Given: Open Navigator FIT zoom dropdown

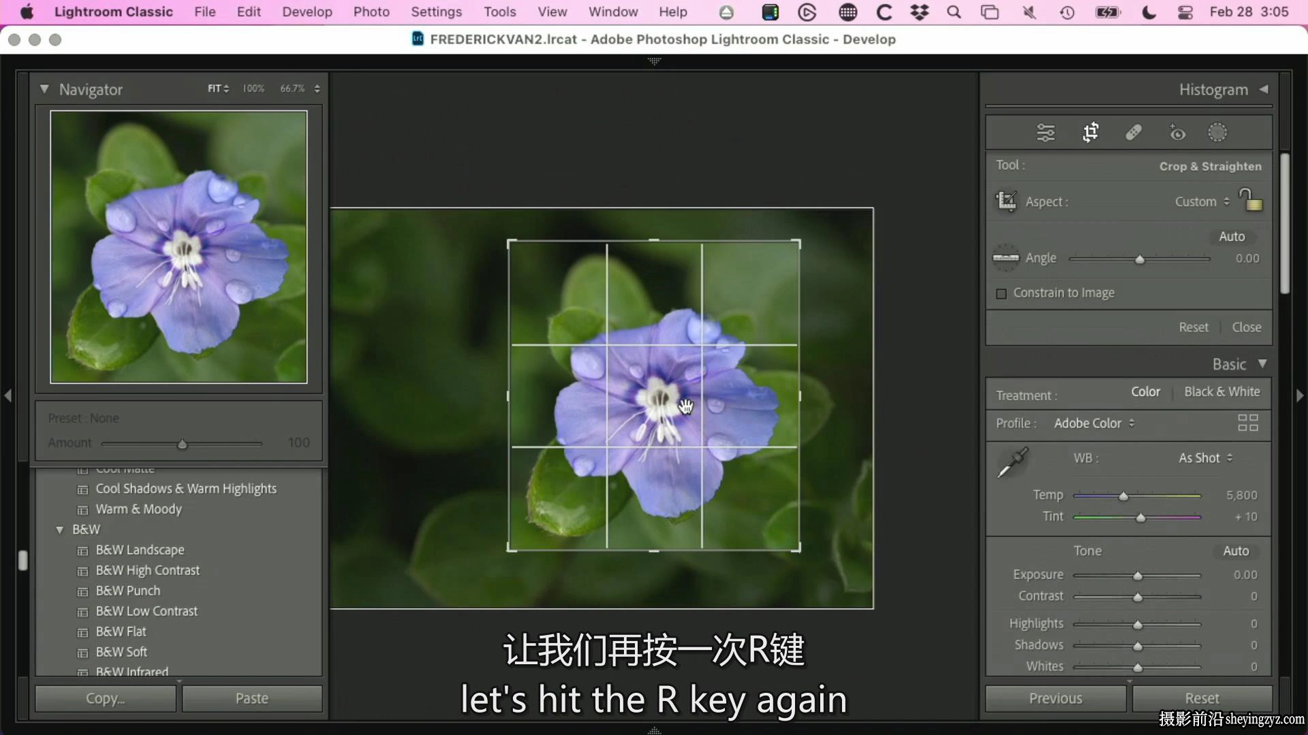Looking at the screenshot, I should pyautogui.click(x=218, y=88).
